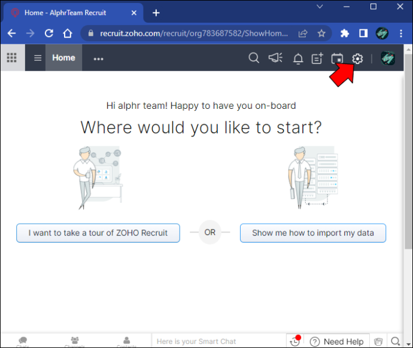Open the Channels panel icon
The width and height of the screenshot is (413, 348).
(75, 341)
